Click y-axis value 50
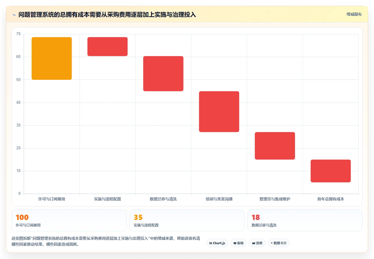 coord(18,80)
